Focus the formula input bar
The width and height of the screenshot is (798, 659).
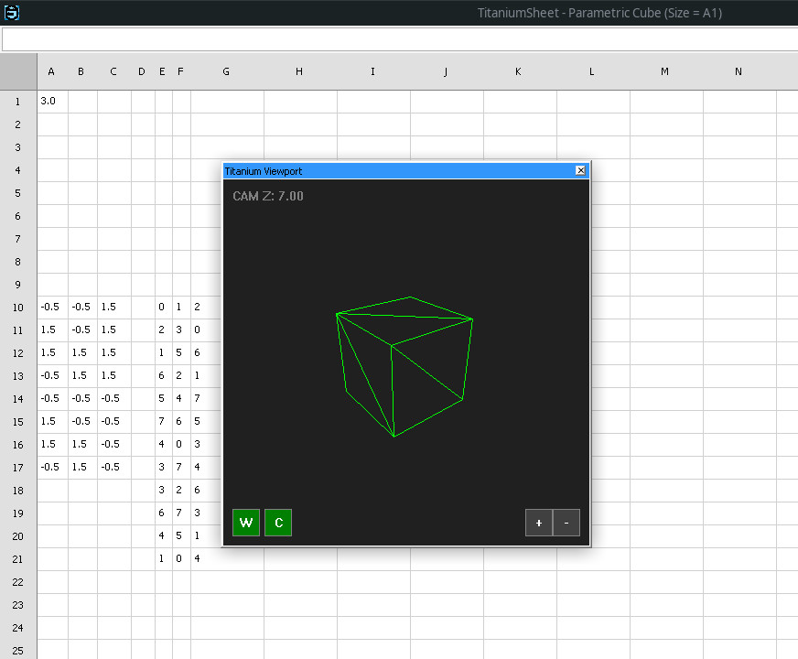click(x=400, y=39)
